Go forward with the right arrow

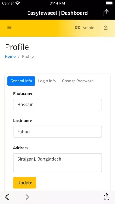[x=27, y=197]
